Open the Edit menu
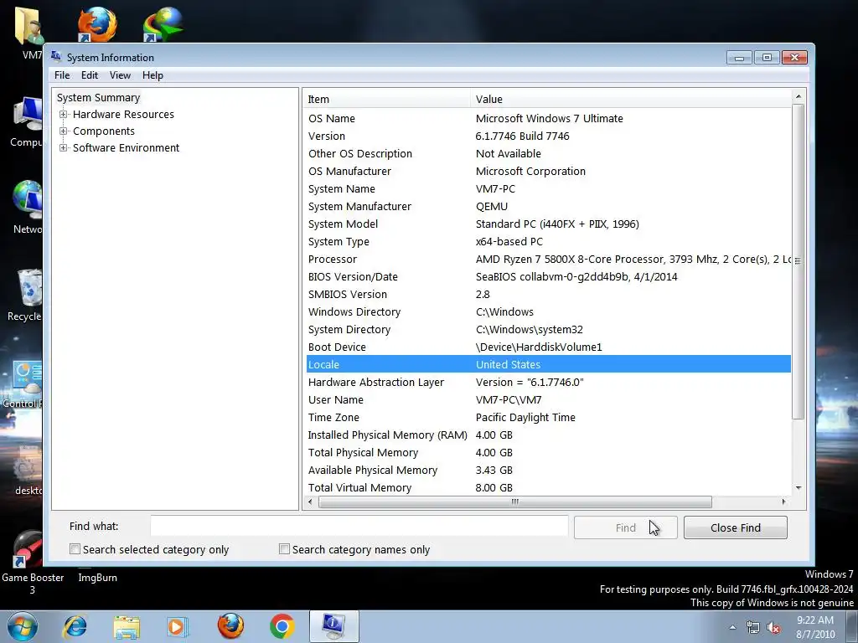Viewport: 858px width, 643px height. [x=89, y=75]
